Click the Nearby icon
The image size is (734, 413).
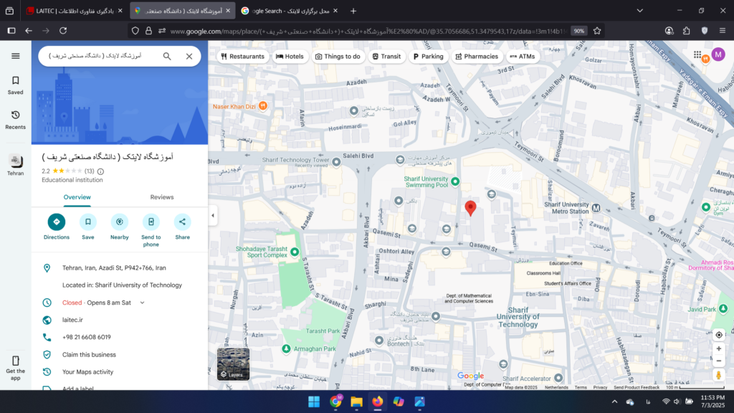[119, 222]
